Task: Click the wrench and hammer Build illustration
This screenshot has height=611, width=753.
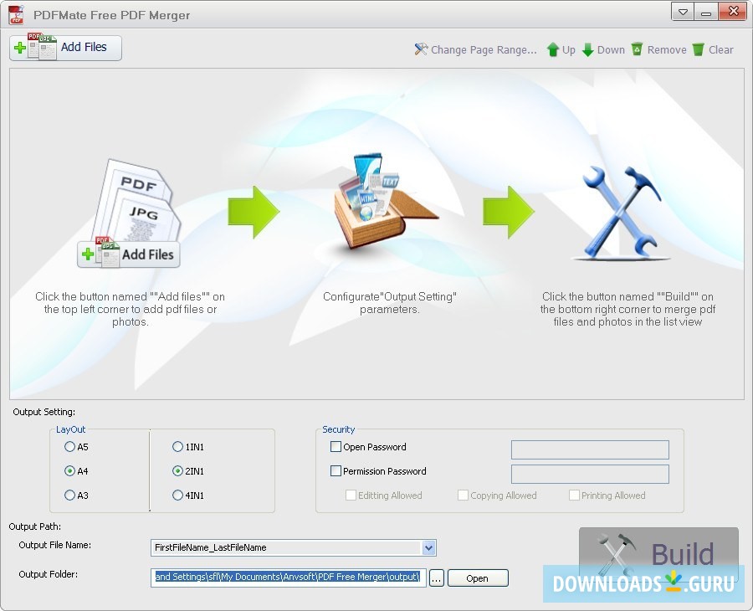Action: click(x=622, y=212)
